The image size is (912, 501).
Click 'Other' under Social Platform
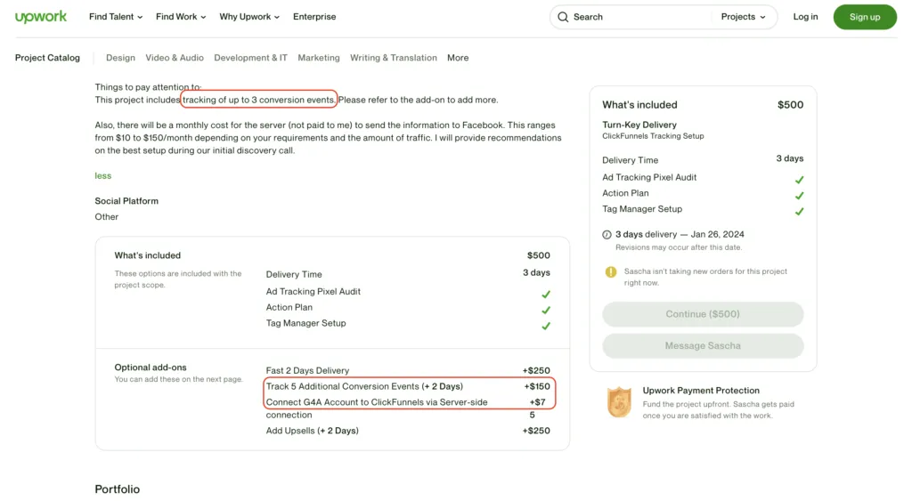pyautogui.click(x=107, y=217)
